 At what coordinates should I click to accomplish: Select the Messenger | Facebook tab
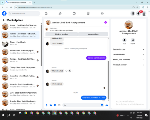tap(18, 2)
